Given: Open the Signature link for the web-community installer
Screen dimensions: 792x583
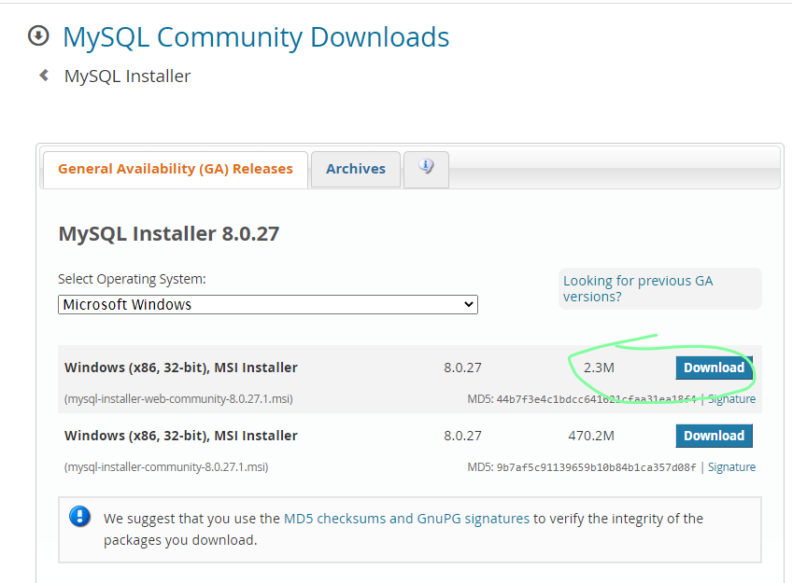Looking at the screenshot, I should (731, 399).
